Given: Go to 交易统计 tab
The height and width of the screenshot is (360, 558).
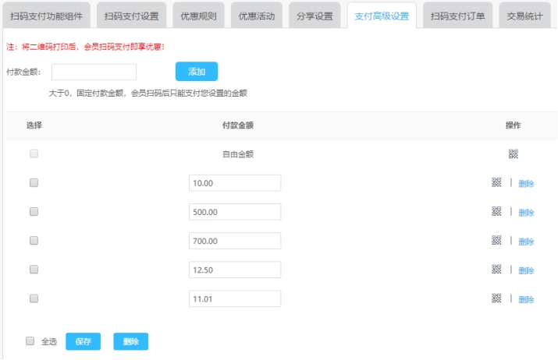Looking at the screenshot, I should [524, 16].
